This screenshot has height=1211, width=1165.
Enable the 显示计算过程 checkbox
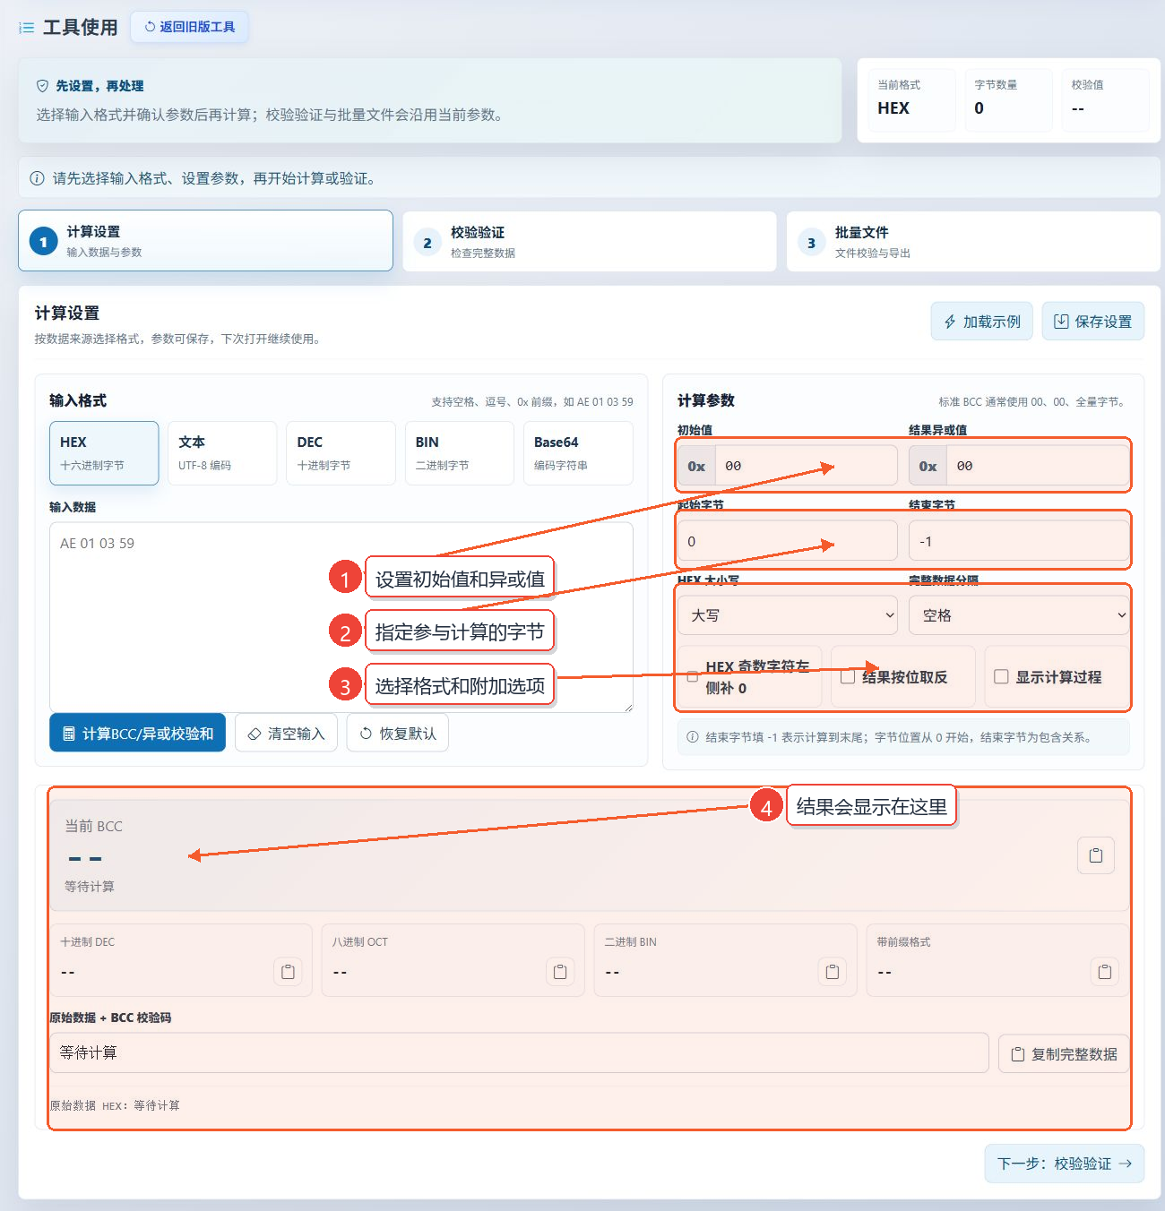(x=1002, y=677)
